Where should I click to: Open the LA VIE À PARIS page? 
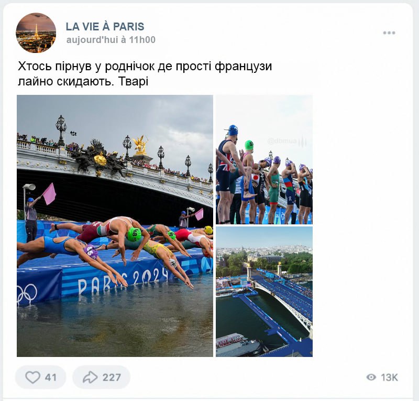tap(105, 27)
